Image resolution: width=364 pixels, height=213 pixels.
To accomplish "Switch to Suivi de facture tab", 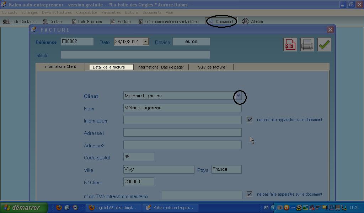I will [x=212, y=67].
